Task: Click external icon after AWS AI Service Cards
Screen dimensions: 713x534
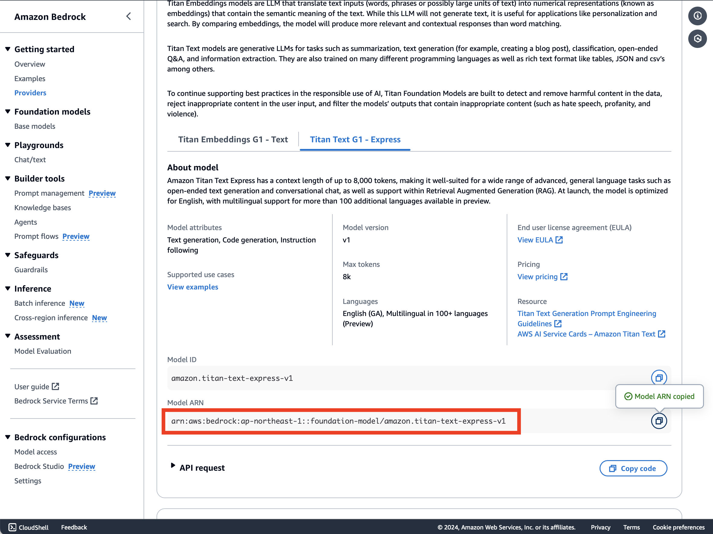Action: click(x=661, y=334)
